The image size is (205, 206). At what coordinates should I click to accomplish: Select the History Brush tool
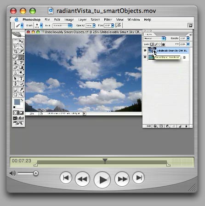[21, 63]
